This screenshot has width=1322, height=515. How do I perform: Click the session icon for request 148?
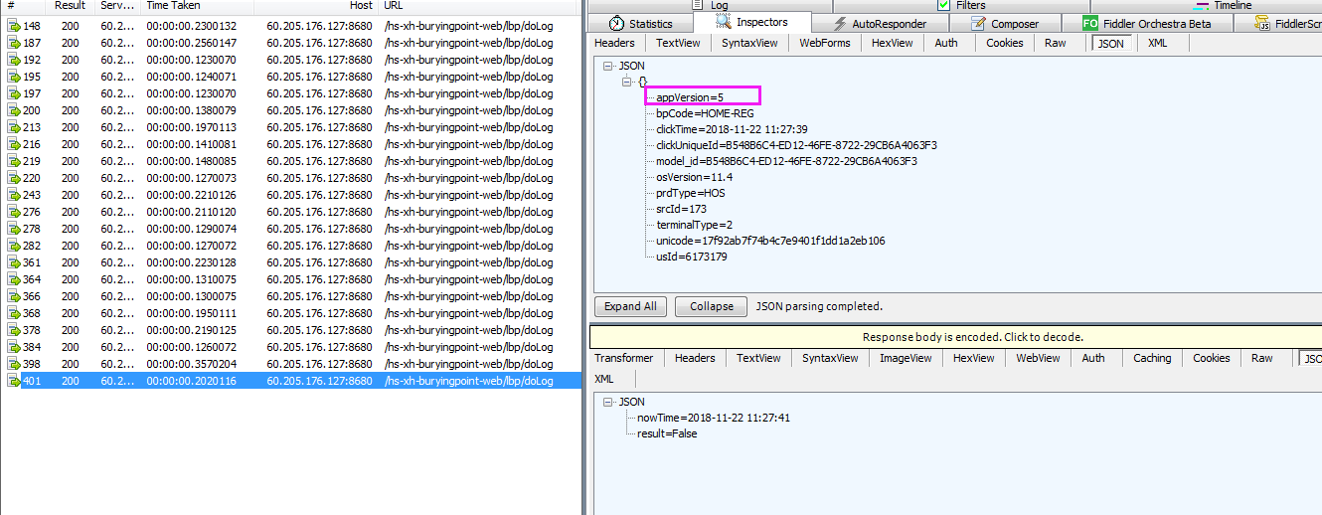click(x=14, y=26)
